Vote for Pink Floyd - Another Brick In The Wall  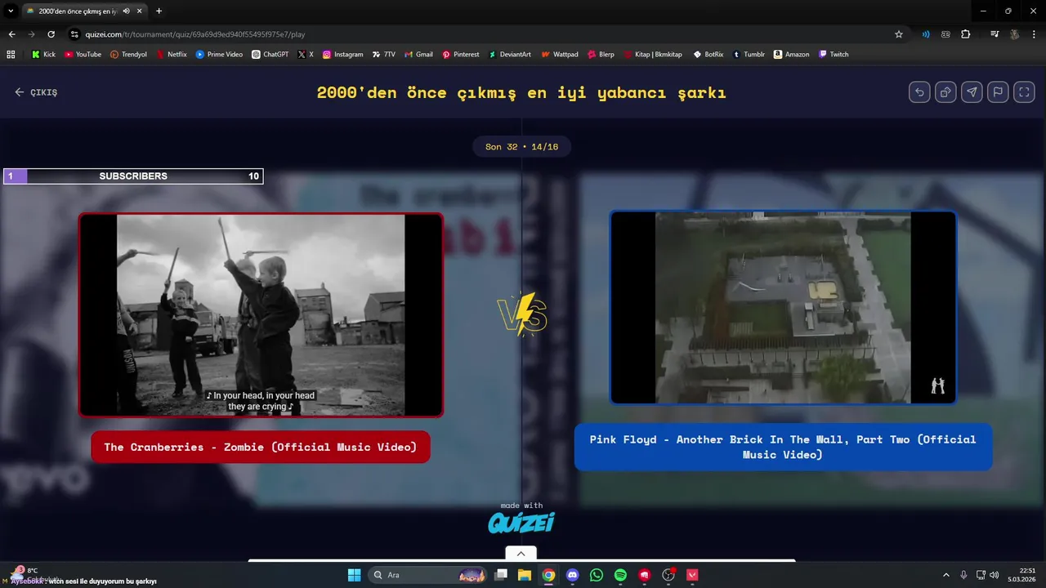pos(783,447)
